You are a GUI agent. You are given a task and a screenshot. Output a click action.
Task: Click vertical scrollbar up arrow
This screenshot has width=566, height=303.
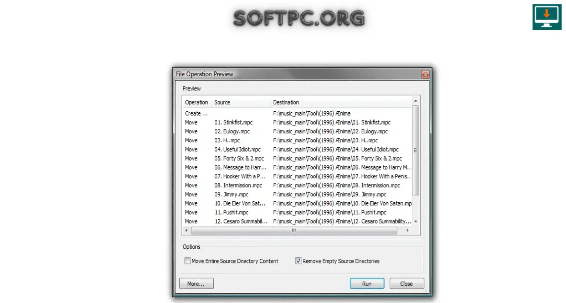[x=416, y=101]
